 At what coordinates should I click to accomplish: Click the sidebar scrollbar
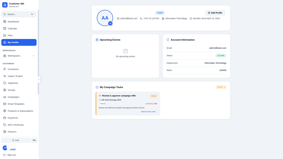[x=38, y=52]
